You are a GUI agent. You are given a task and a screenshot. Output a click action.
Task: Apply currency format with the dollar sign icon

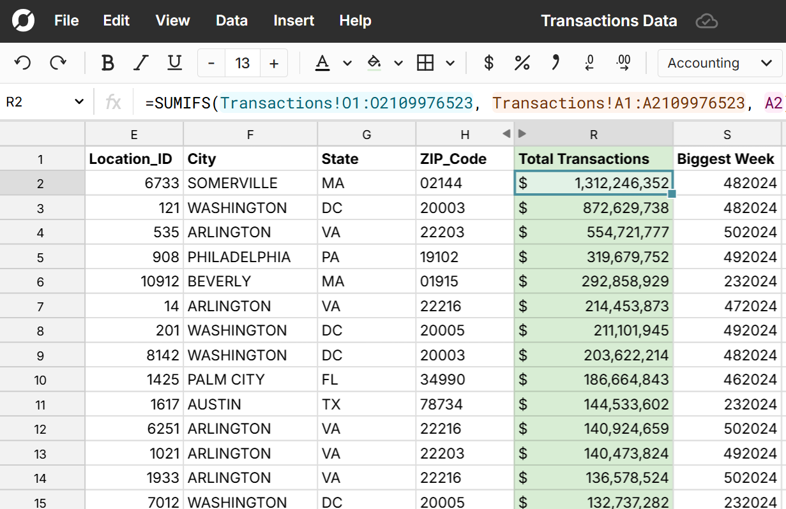(489, 63)
